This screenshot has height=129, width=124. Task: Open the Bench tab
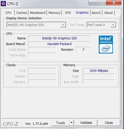pyautogui.click(x=96, y=13)
